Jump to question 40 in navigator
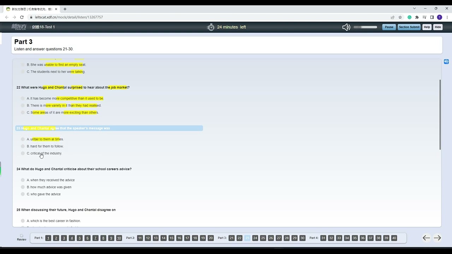This screenshot has width=452, height=254. (x=394, y=238)
